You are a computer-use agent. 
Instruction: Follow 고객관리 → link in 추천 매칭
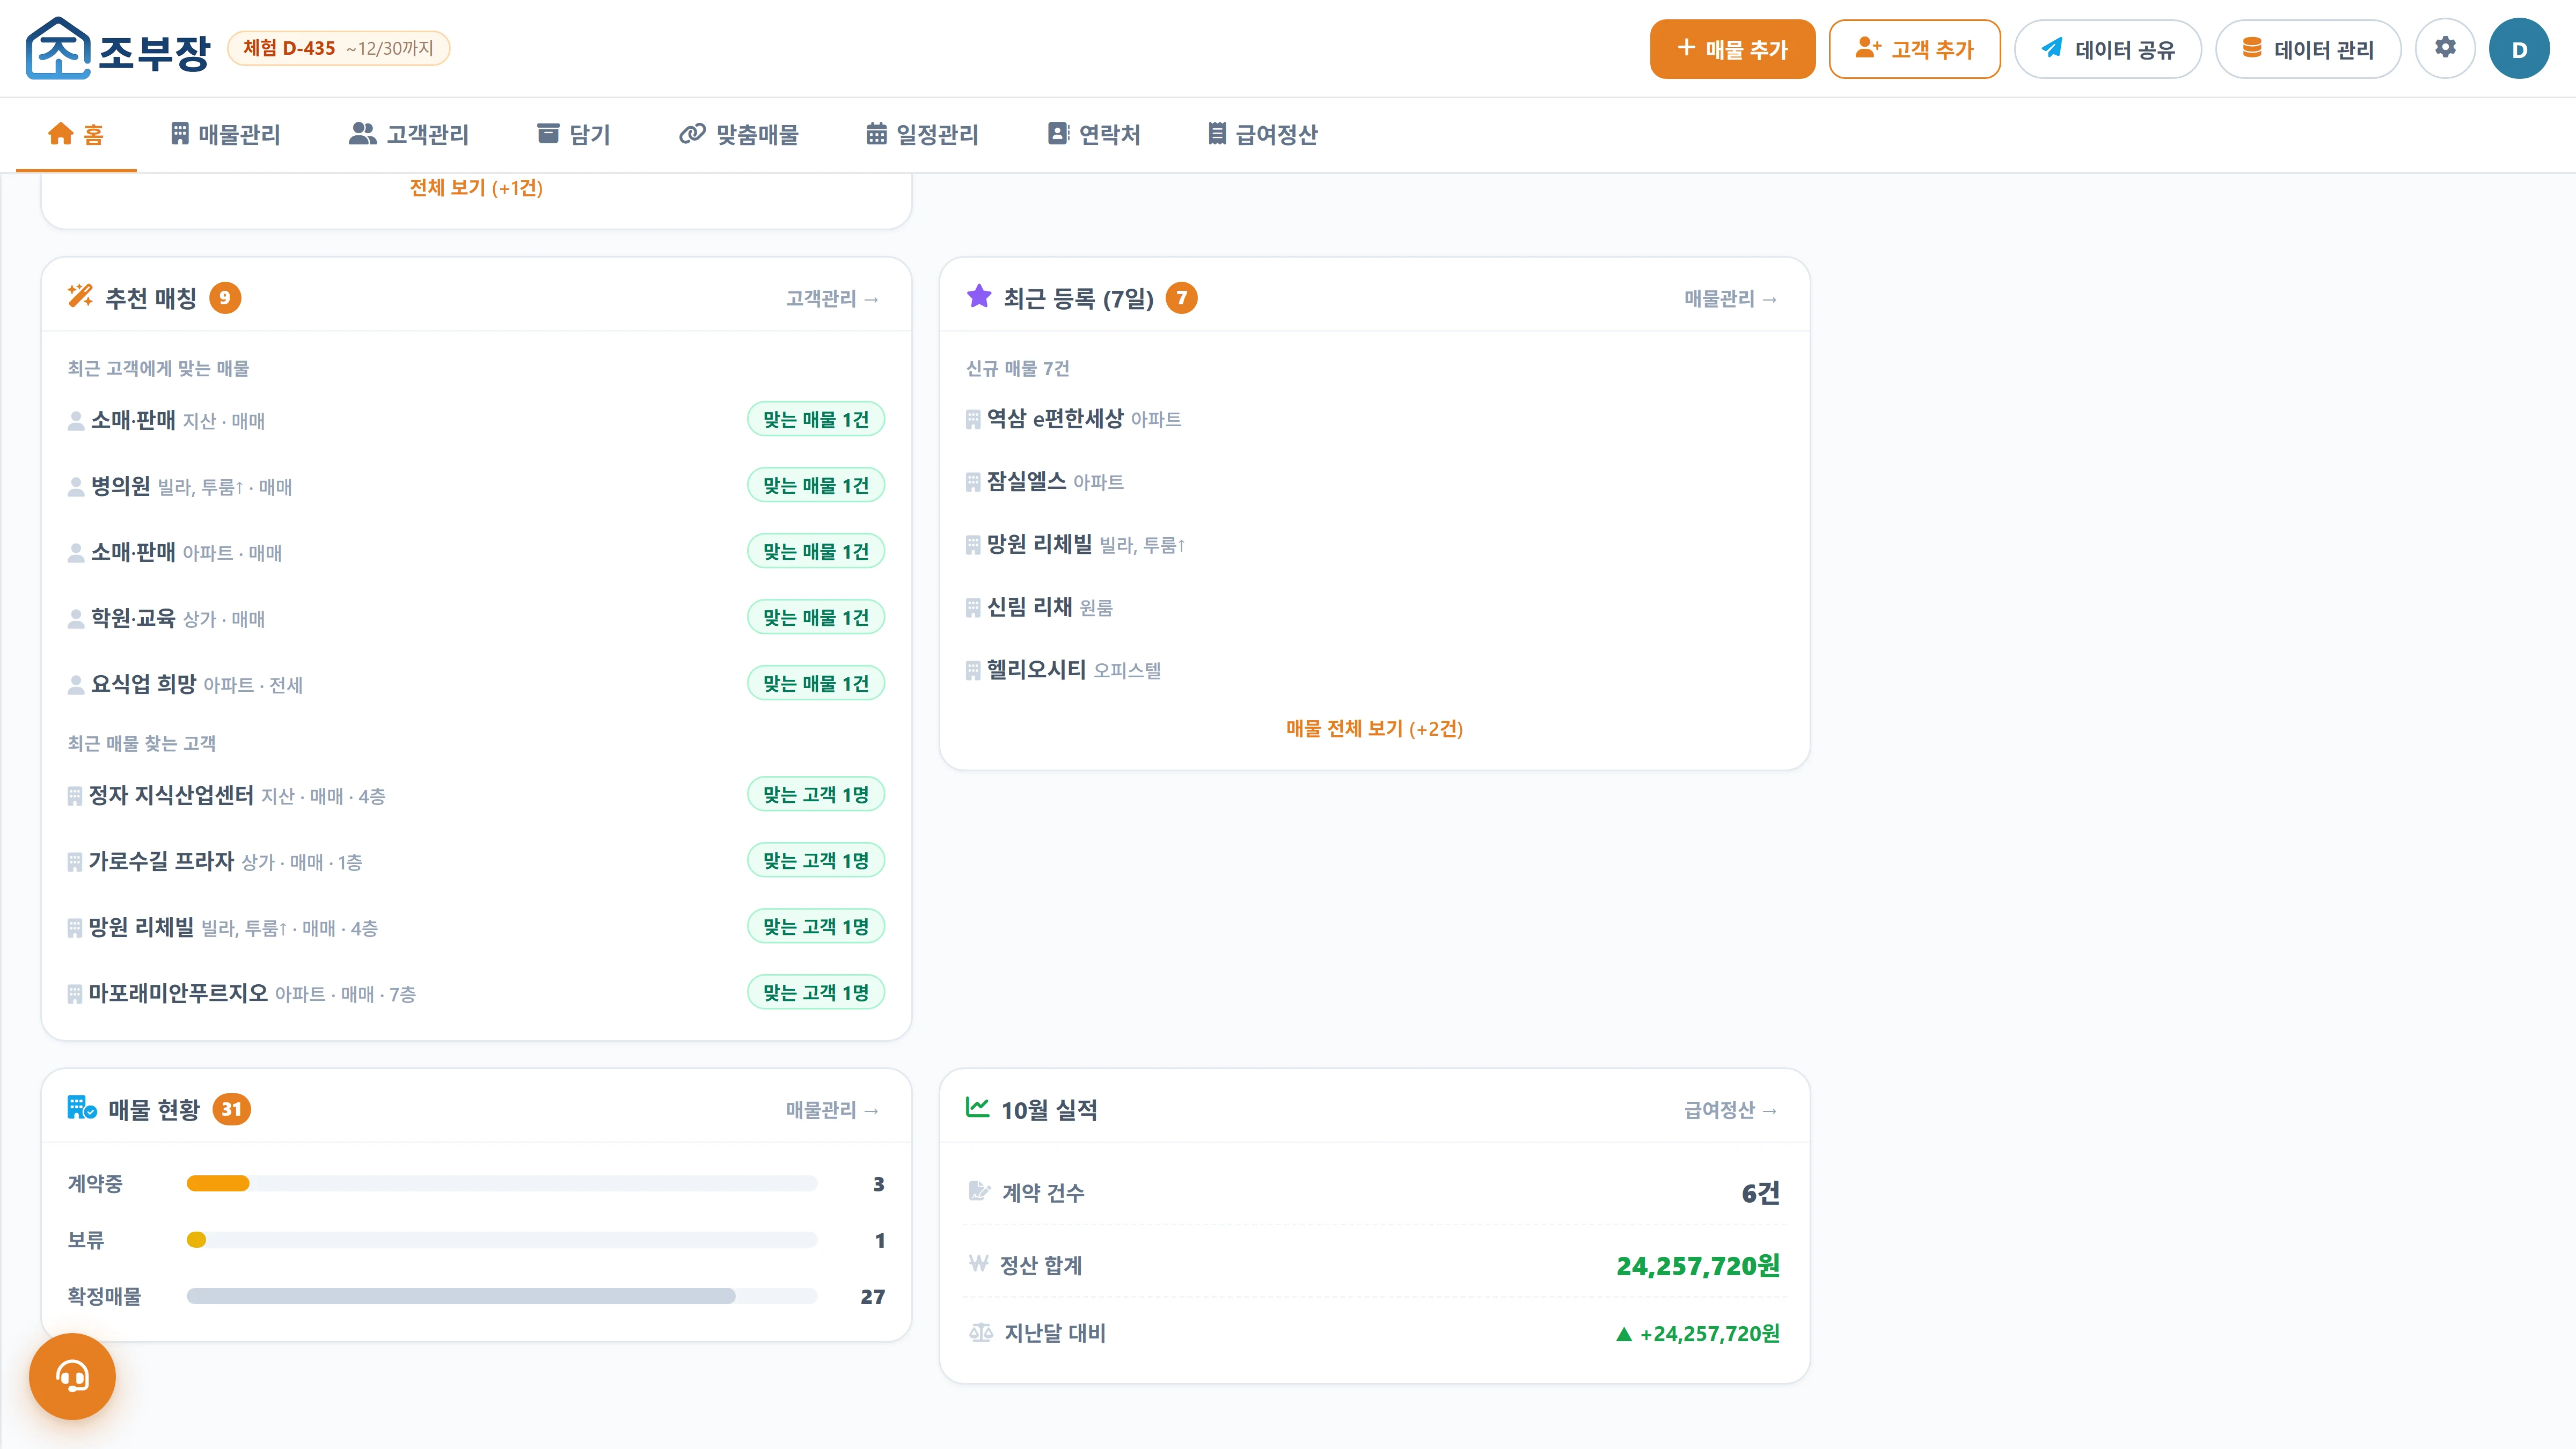point(832,298)
